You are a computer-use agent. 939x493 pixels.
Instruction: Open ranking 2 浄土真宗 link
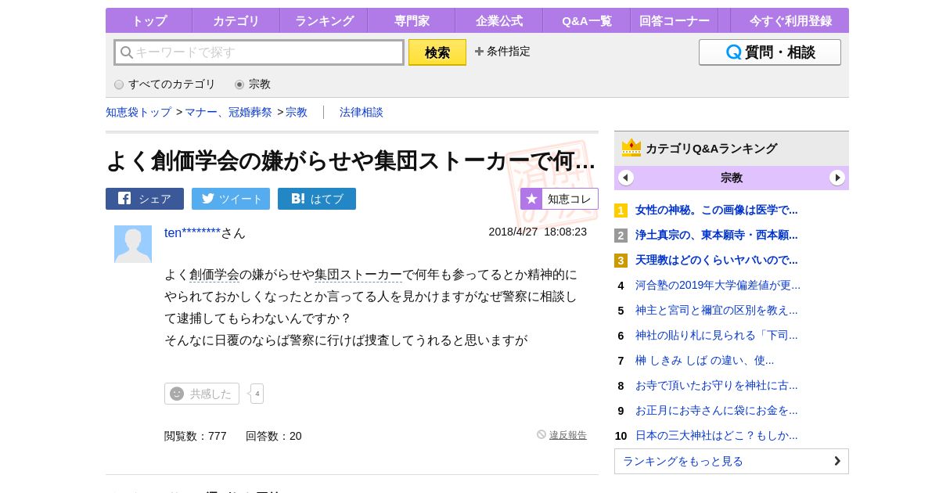717,235
